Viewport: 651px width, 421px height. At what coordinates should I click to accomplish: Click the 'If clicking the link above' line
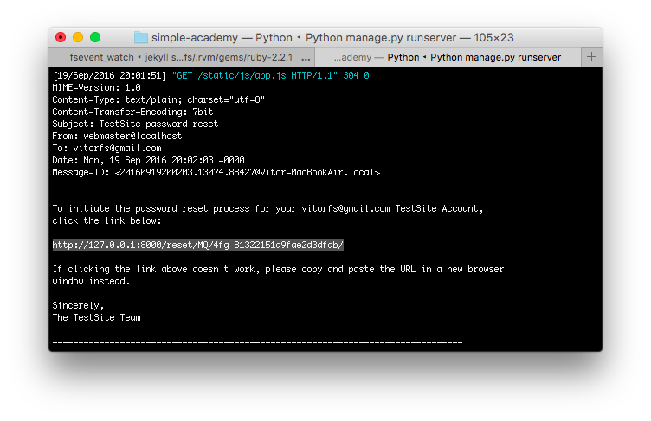[x=278, y=269]
